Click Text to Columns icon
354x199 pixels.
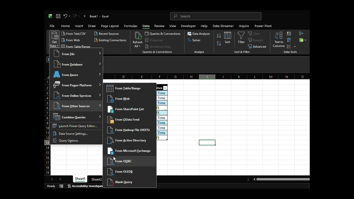pyautogui.click(x=278, y=40)
